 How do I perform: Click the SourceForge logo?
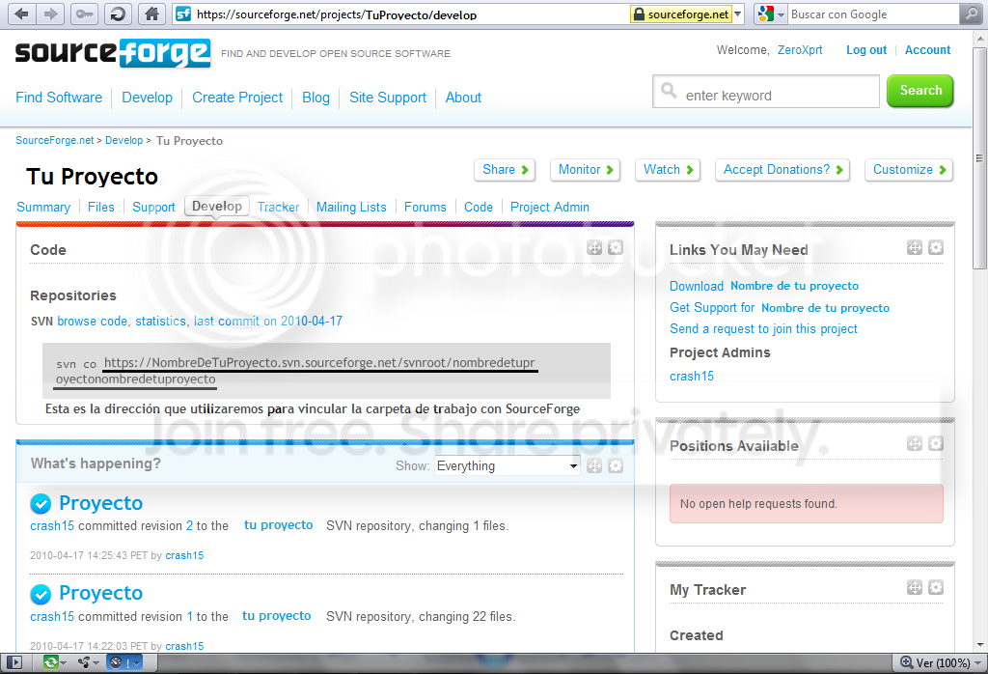[x=113, y=53]
